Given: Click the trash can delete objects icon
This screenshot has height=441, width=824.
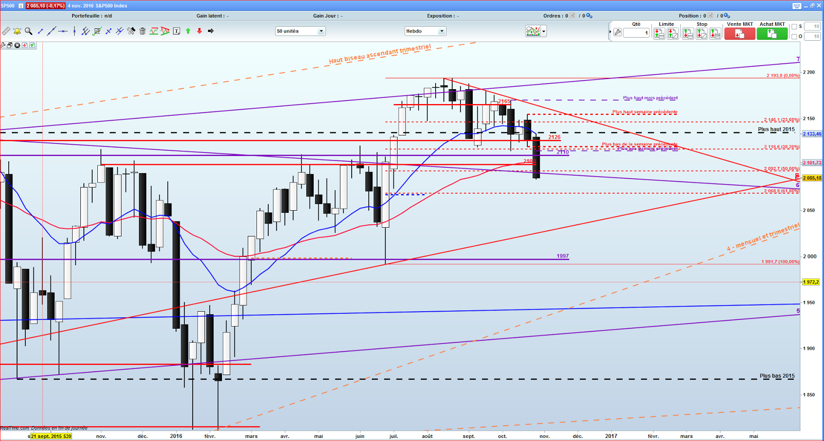Looking at the screenshot, I should tap(143, 31).
